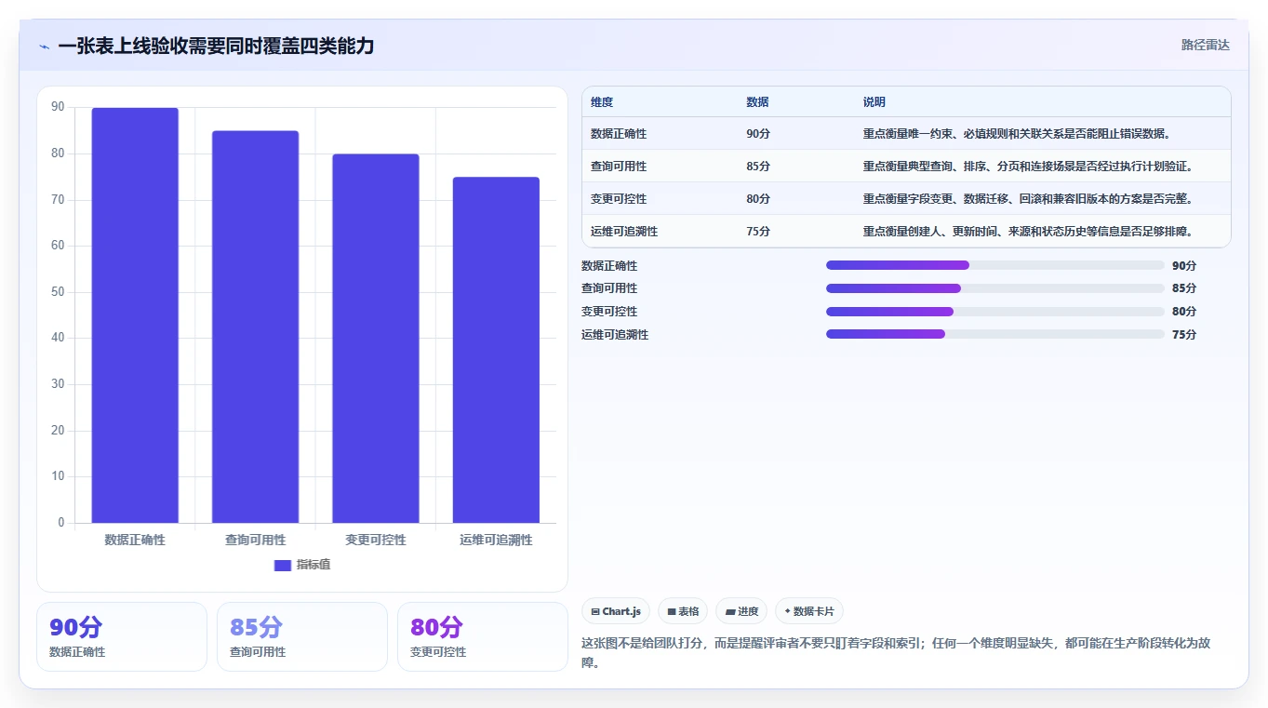The image size is (1268, 708).
Task: Click the Chart.js chip
Action: [616, 611]
